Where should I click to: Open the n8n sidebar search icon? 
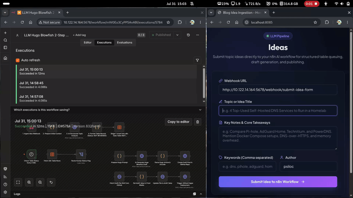point(5,40)
